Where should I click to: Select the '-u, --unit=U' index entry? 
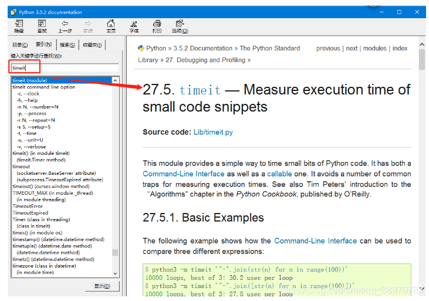tap(30, 140)
